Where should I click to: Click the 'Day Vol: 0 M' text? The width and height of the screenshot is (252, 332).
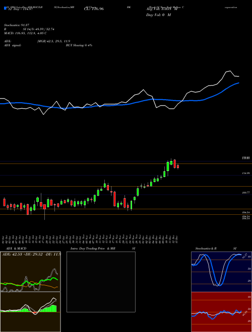pos(158,15)
